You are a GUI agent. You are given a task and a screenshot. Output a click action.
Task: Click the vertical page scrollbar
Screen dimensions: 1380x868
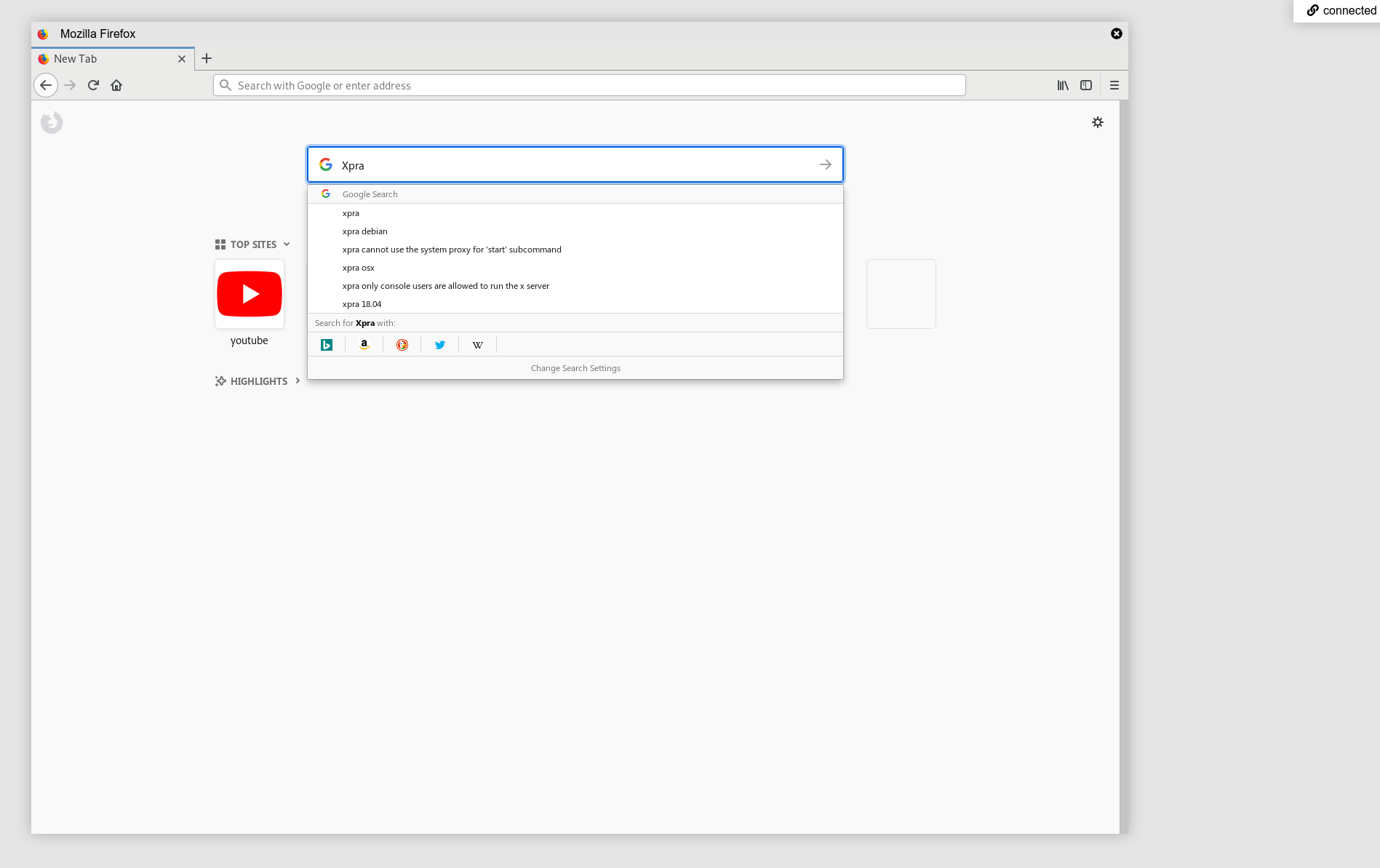pos(1123,466)
